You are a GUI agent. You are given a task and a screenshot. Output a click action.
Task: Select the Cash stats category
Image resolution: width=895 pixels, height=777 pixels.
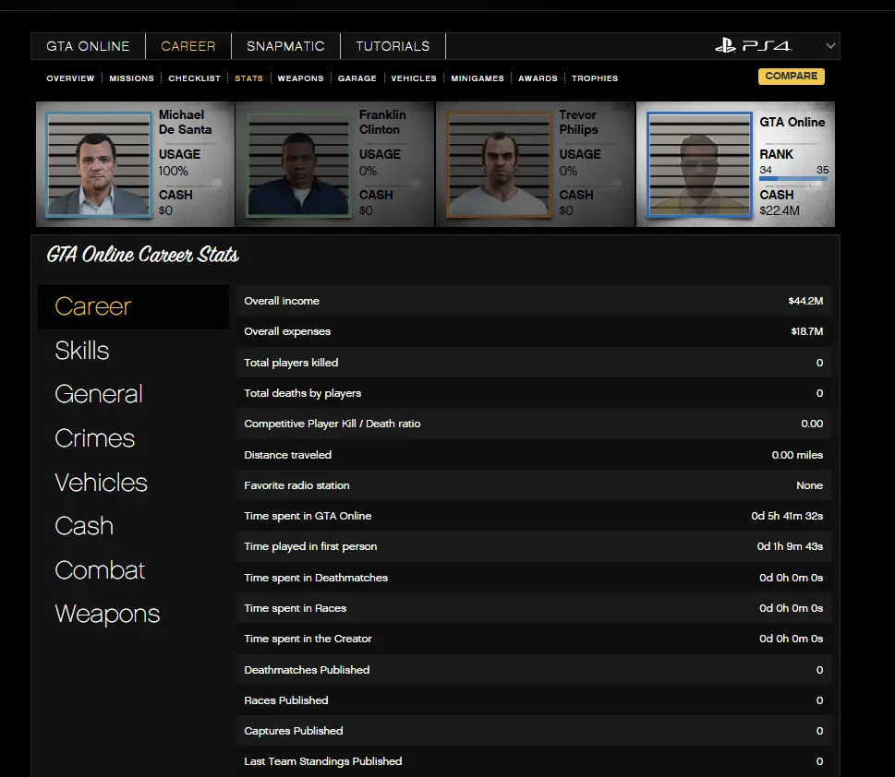point(84,526)
